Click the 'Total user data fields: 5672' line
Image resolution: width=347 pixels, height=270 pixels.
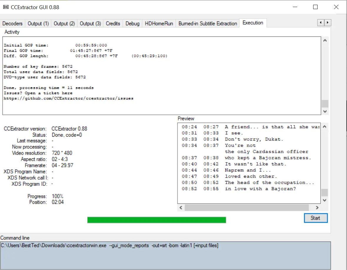[41, 72]
